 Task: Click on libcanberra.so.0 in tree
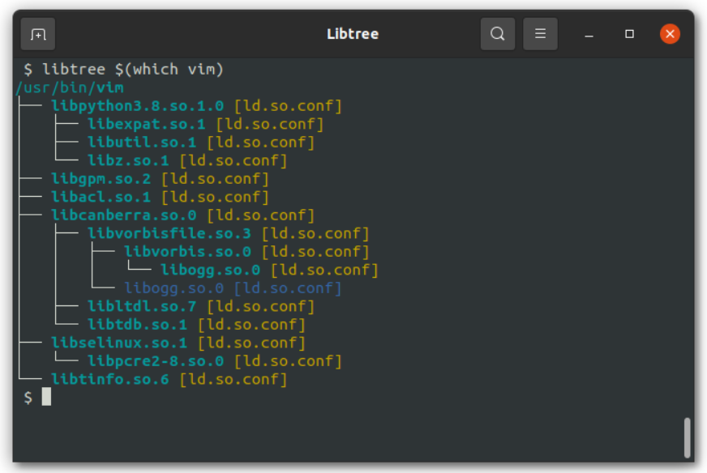[x=124, y=215]
